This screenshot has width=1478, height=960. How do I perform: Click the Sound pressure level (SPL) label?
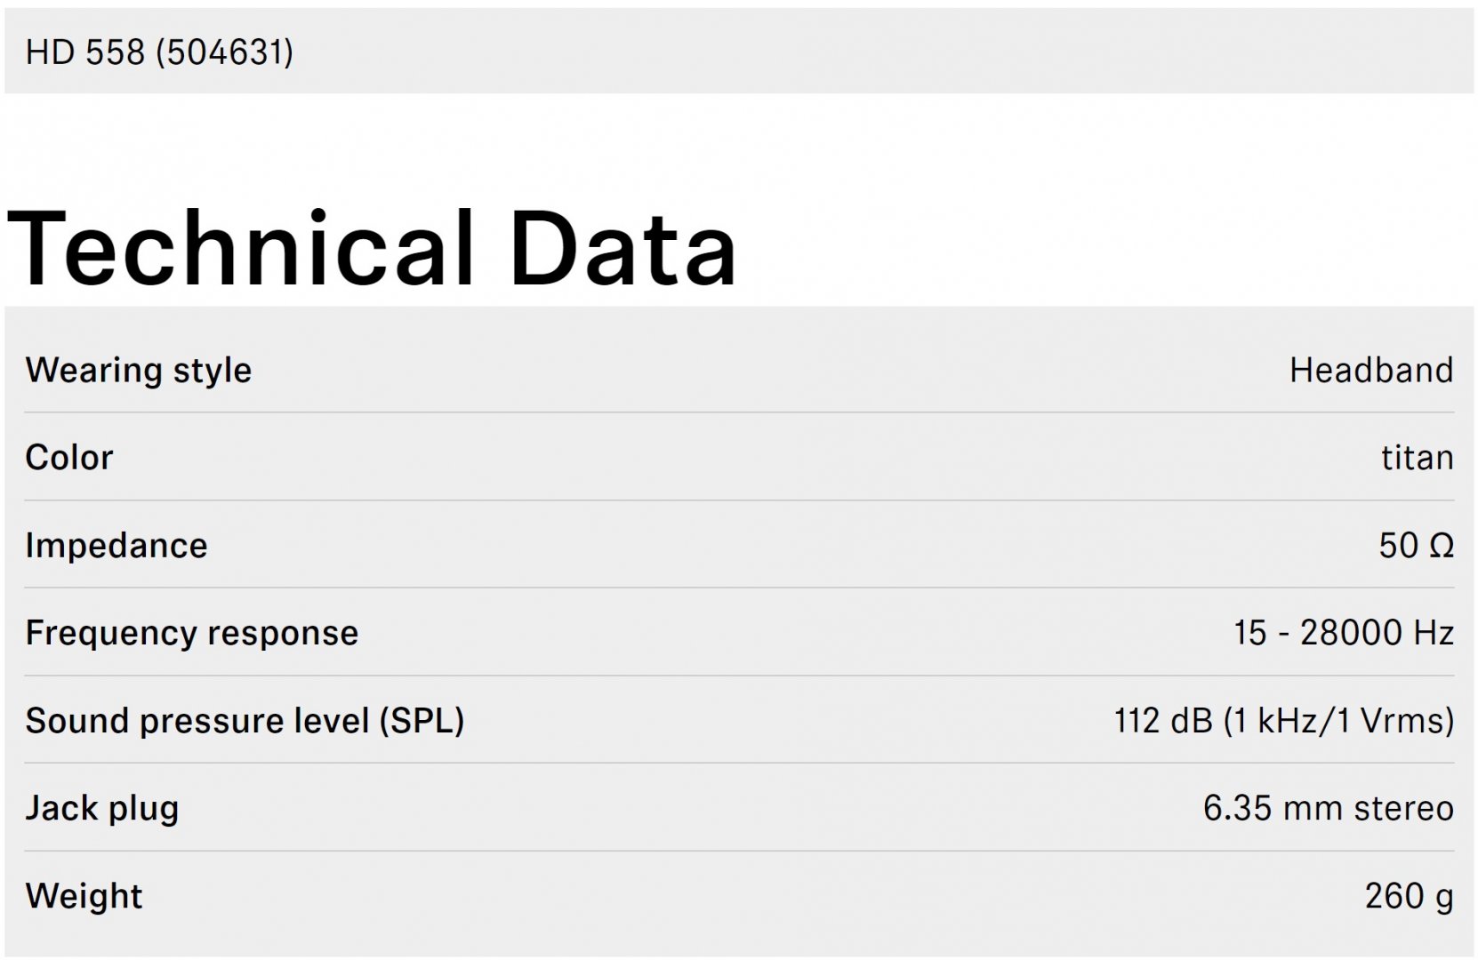click(x=245, y=720)
